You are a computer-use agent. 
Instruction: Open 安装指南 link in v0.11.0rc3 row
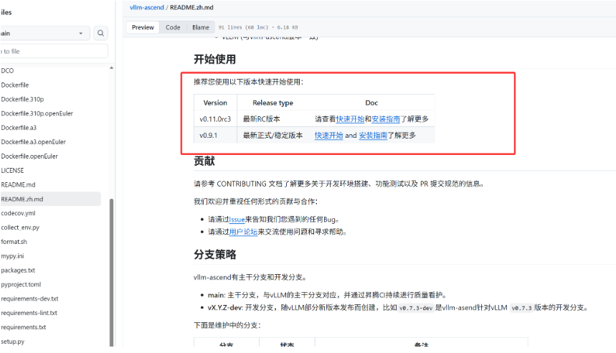(385, 119)
